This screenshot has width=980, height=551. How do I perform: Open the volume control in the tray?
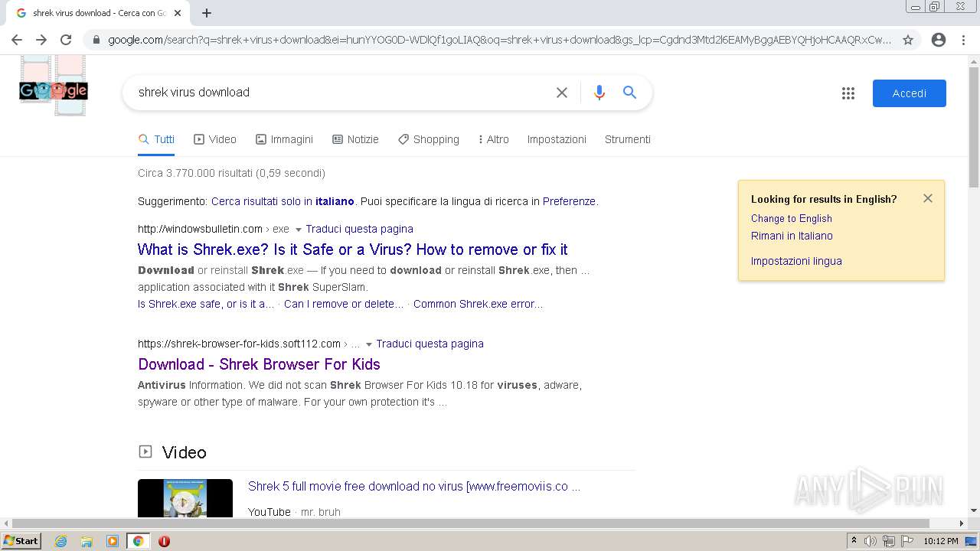871,541
